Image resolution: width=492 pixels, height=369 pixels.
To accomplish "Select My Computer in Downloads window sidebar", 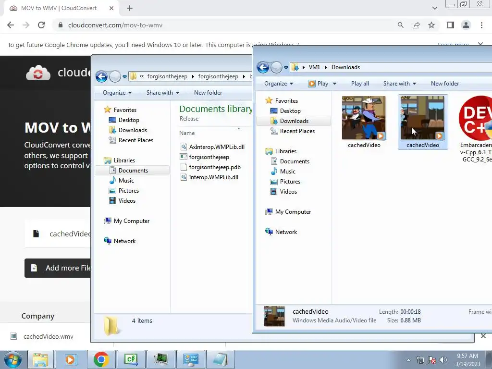I will click(293, 212).
